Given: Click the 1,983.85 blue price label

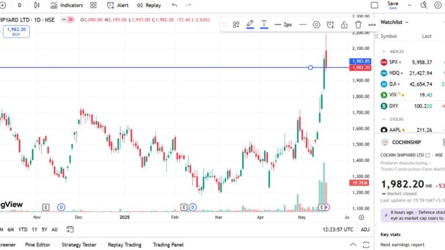Looking at the screenshot, I should tap(360, 61).
